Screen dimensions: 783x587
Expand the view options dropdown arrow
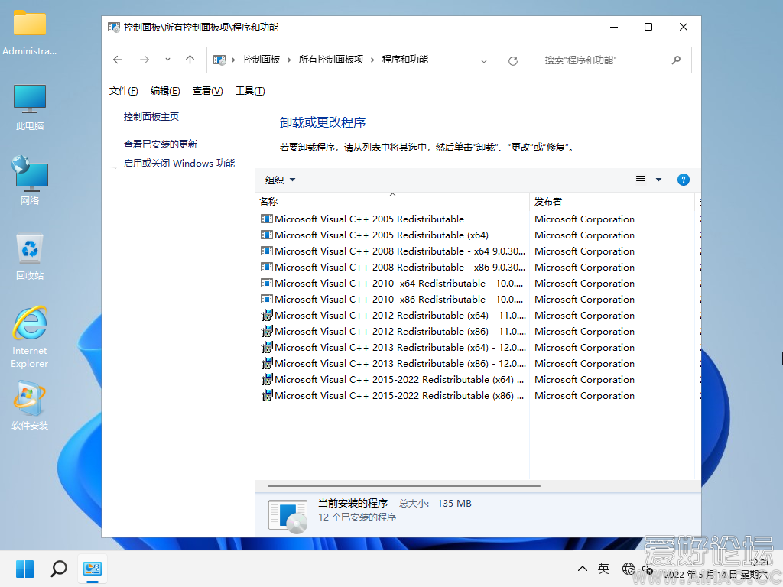point(659,180)
